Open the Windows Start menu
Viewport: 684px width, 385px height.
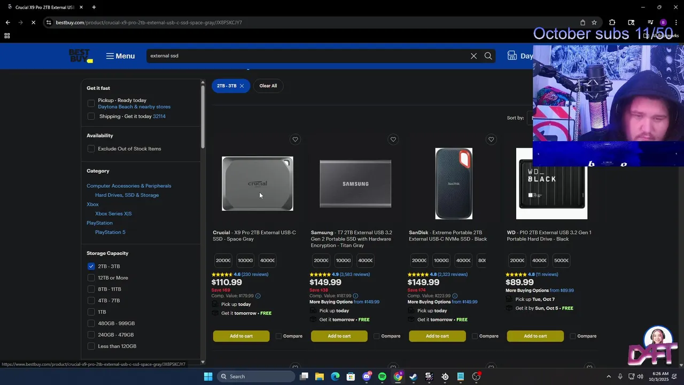tap(208, 376)
